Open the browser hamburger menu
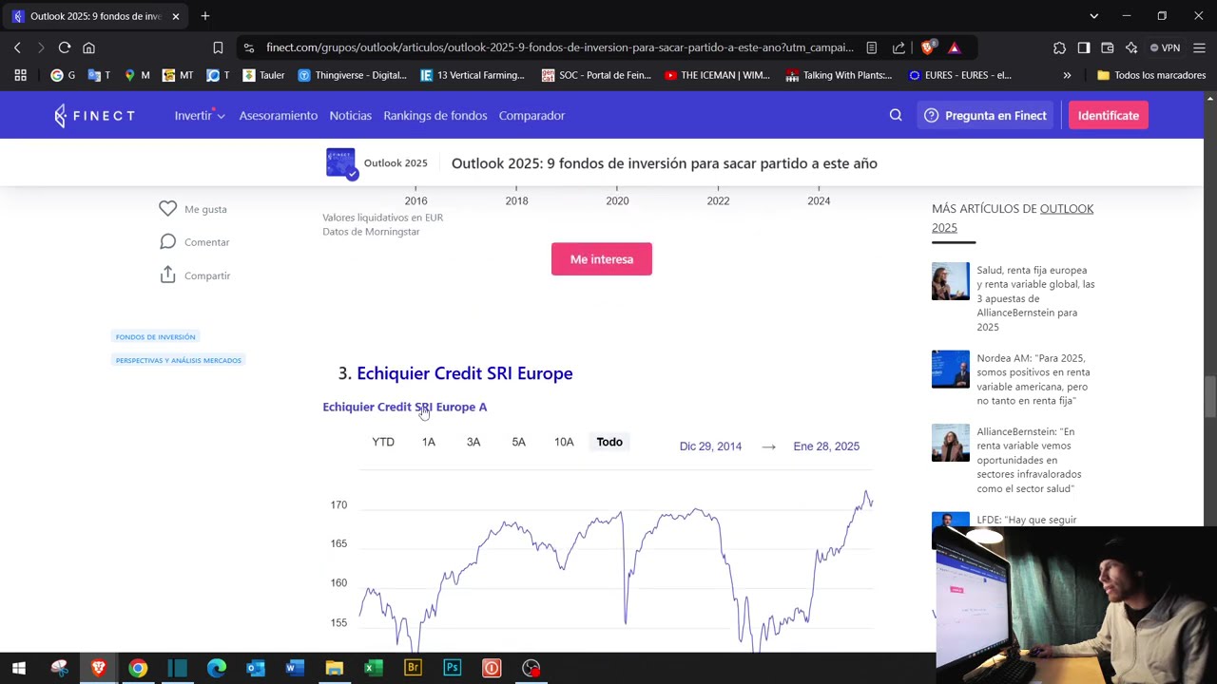Screen dimensions: 1217x684 tap(1199, 47)
